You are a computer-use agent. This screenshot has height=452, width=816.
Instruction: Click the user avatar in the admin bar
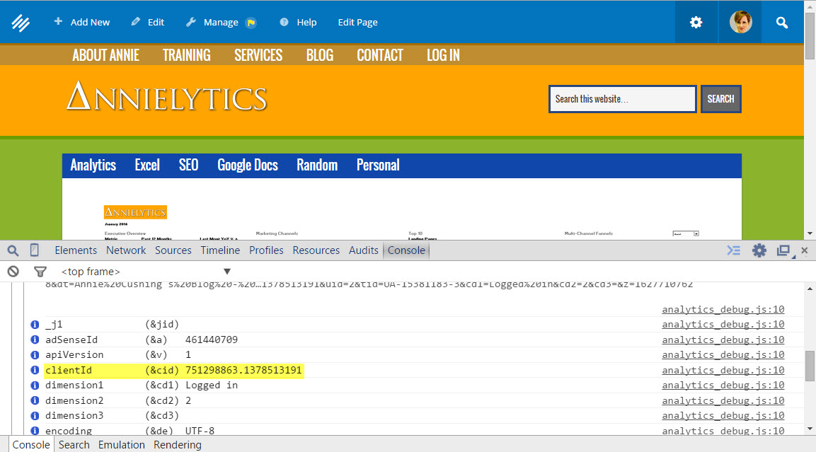(740, 23)
